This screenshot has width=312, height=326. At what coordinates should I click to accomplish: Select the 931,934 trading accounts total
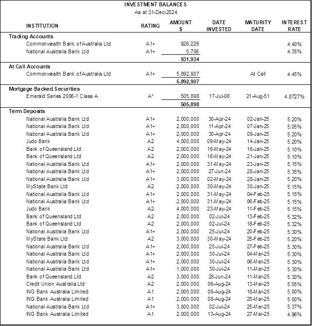click(x=190, y=59)
